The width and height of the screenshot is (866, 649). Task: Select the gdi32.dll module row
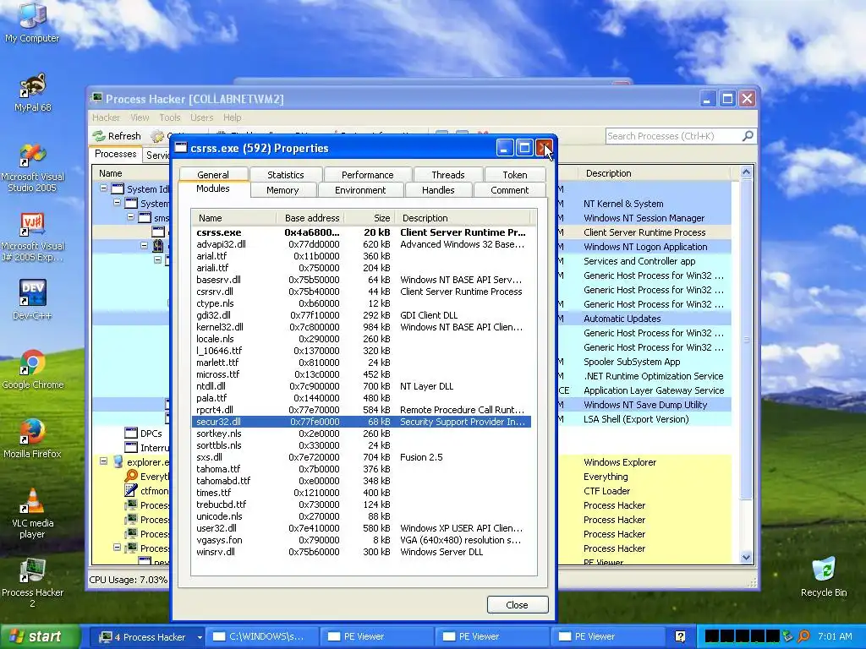tap(361, 315)
